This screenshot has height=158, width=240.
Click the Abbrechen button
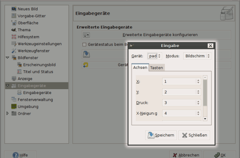click(186, 155)
